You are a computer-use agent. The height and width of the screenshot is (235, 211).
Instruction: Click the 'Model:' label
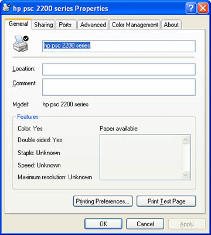point(21,104)
